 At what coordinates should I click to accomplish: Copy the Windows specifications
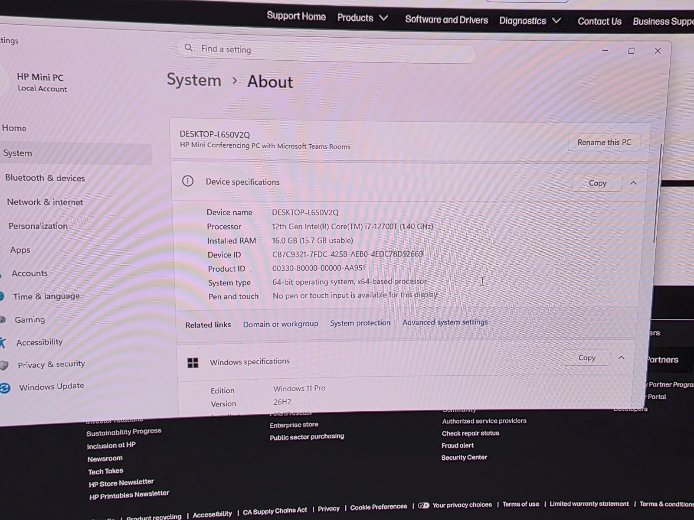point(587,357)
